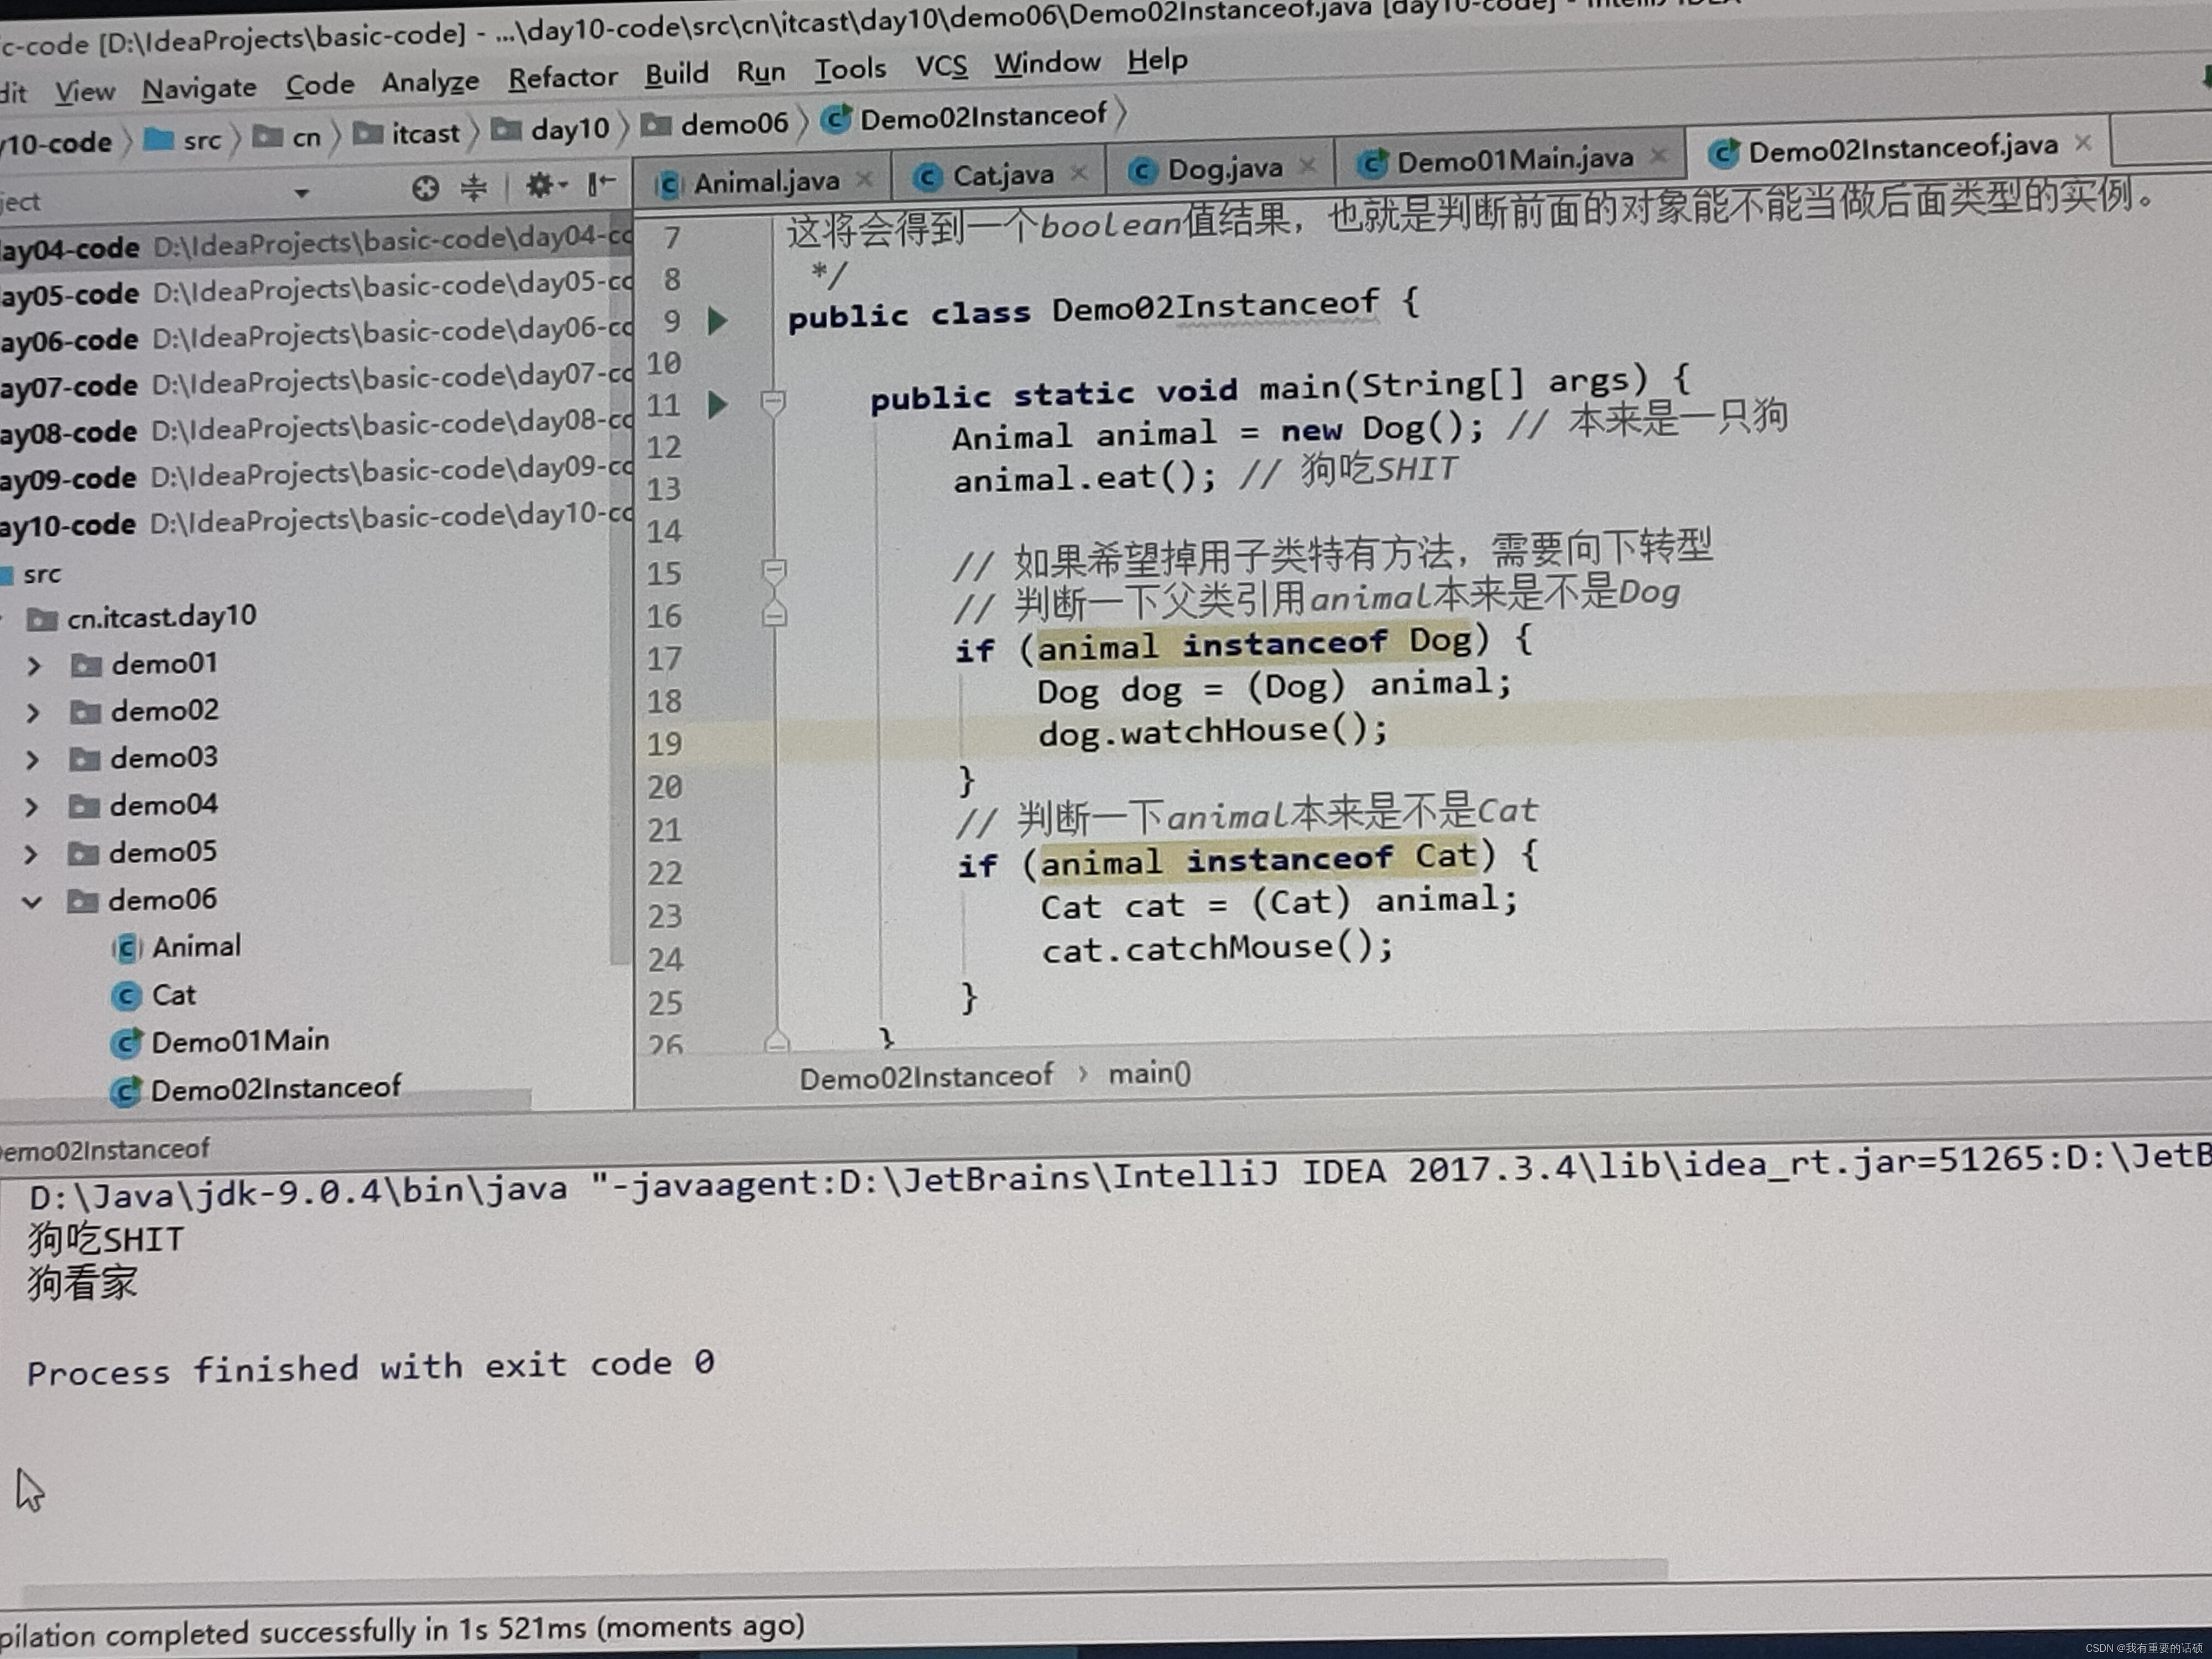Click the Demo02Instanceof class icon in project tree
The height and width of the screenshot is (1659, 2212).
(125, 1091)
